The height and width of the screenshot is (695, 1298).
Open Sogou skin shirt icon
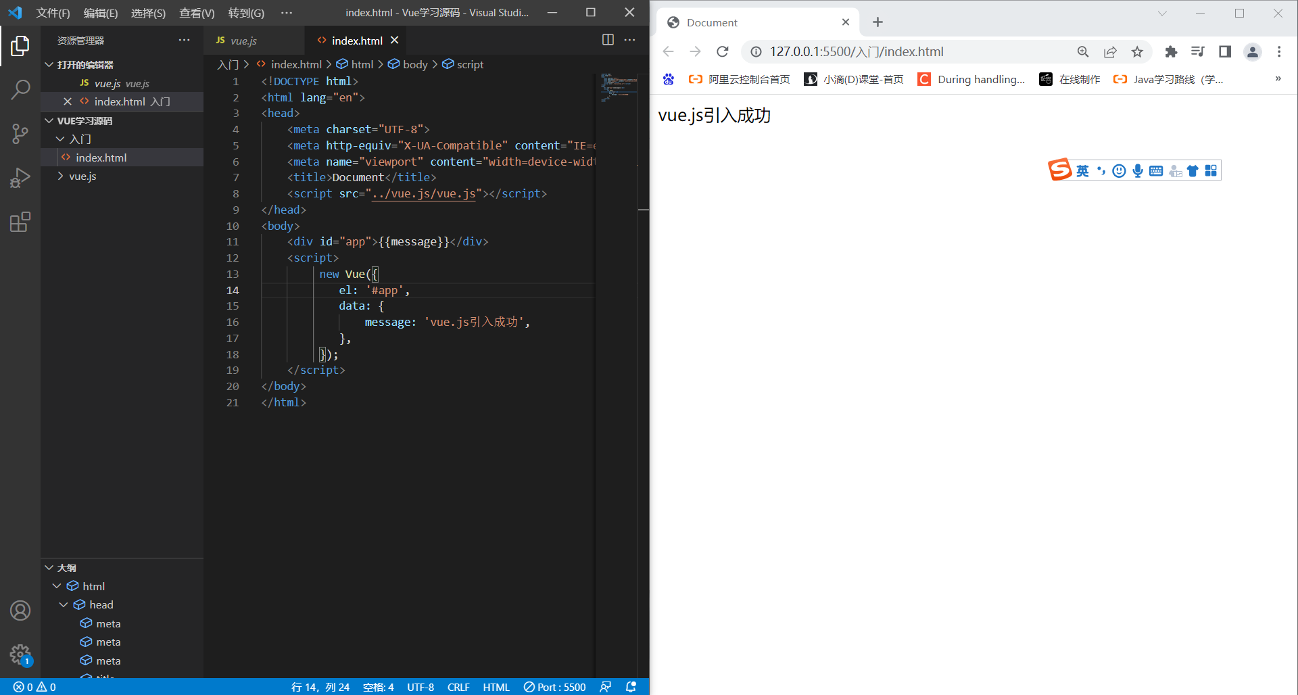[x=1193, y=171]
